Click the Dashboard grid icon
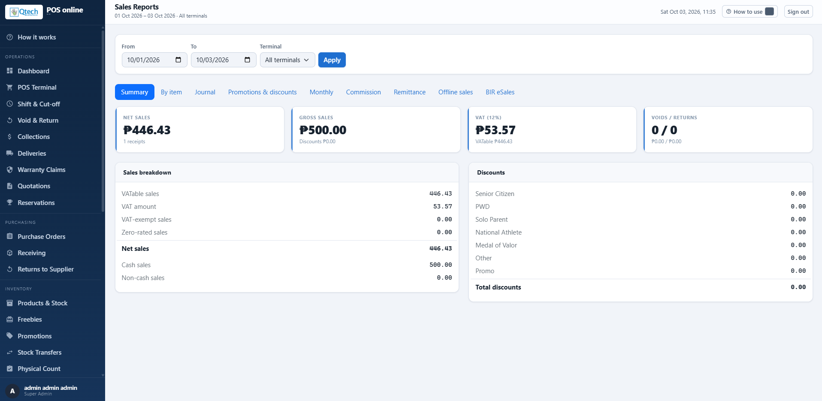The width and height of the screenshot is (822, 401). [9, 71]
